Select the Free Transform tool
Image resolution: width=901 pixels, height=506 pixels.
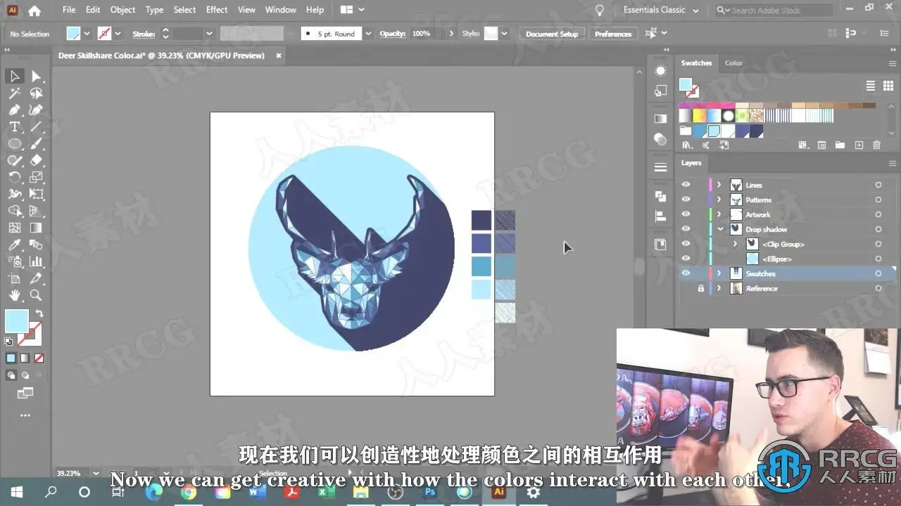(x=36, y=195)
